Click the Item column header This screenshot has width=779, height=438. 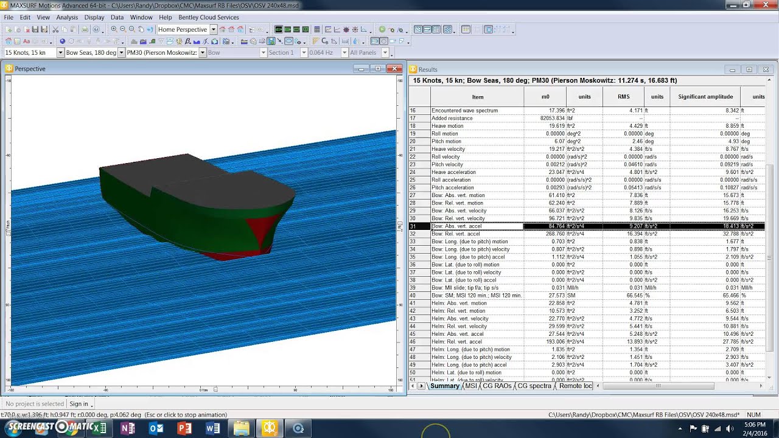[478, 97]
